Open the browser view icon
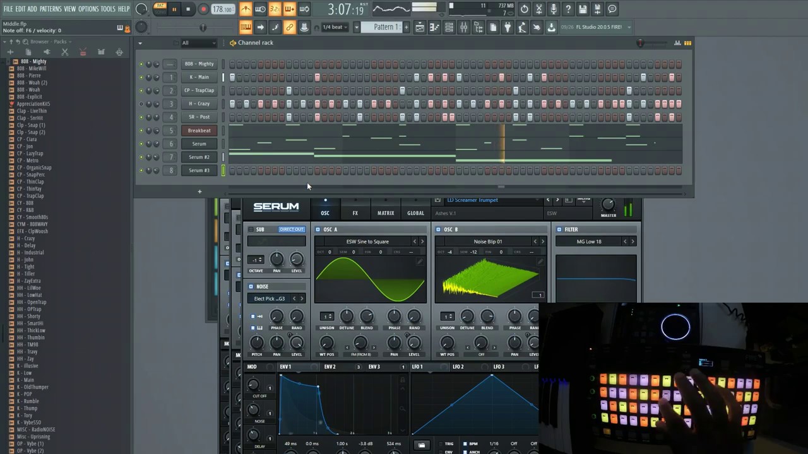The height and width of the screenshot is (454, 808). pyautogui.click(x=478, y=27)
